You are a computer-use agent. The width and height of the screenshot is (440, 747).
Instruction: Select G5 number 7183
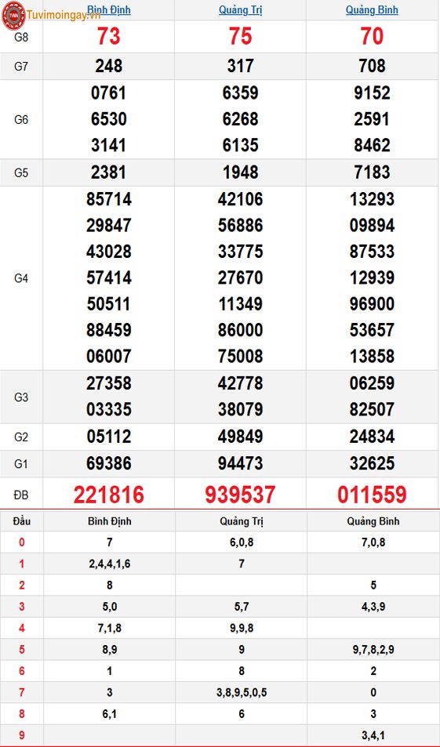pos(372,172)
